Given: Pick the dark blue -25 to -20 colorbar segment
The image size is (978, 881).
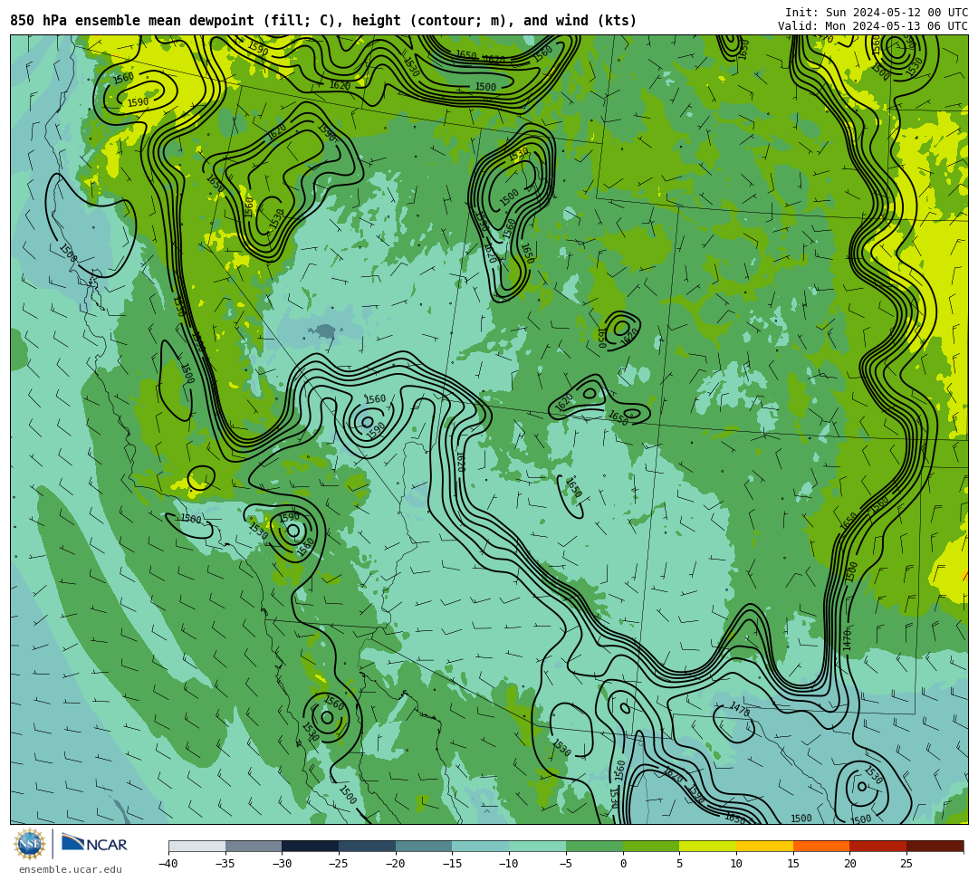Looking at the screenshot, I should click(368, 846).
